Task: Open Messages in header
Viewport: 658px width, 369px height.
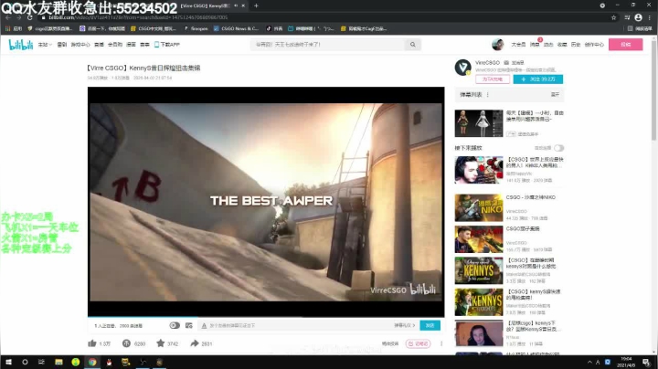Action: tap(535, 45)
